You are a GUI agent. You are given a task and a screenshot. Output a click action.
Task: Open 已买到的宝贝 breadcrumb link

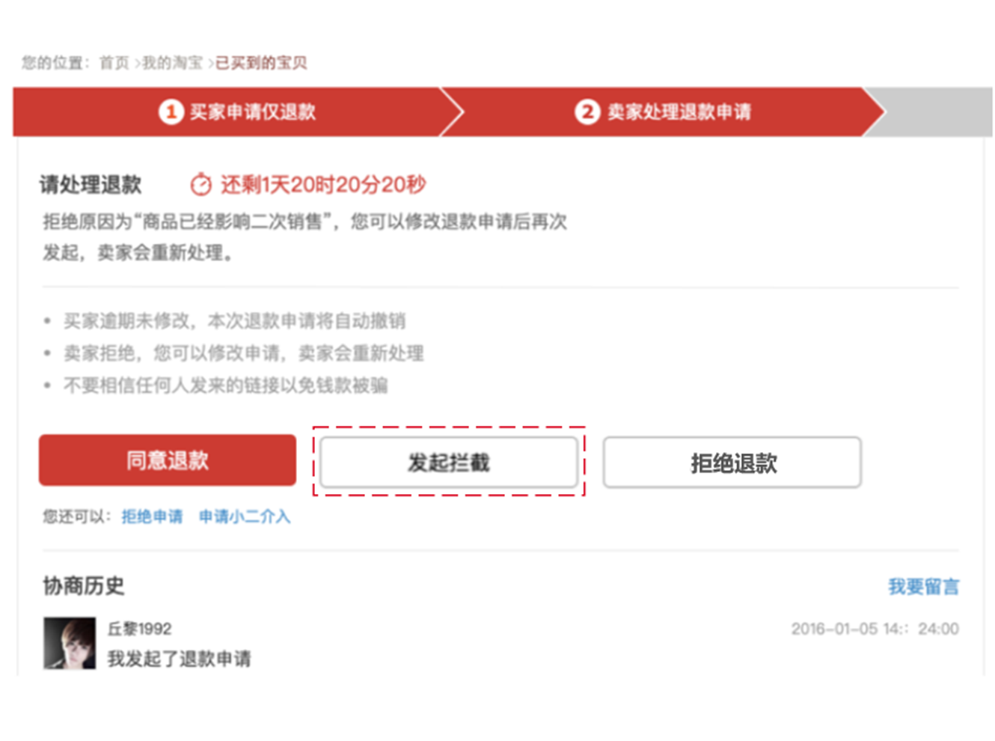coord(261,63)
